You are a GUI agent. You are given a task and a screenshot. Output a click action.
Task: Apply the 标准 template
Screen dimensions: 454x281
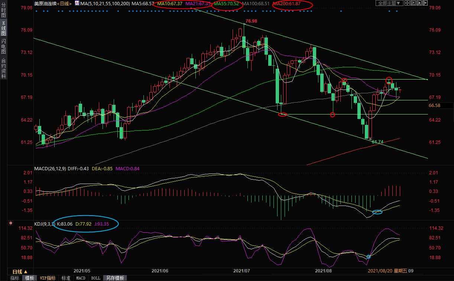(66, 278)
